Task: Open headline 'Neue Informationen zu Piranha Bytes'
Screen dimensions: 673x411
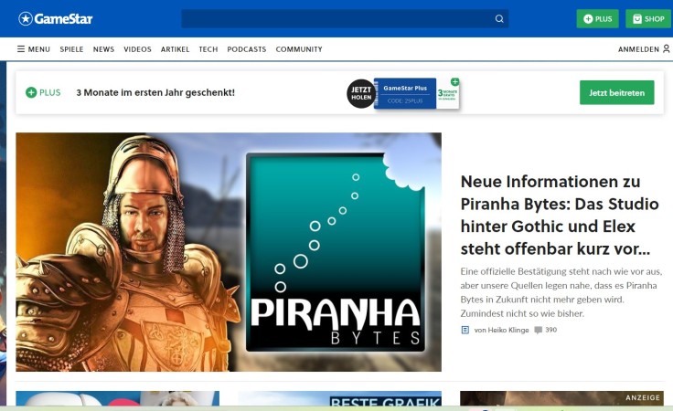Action: point(560,215)
